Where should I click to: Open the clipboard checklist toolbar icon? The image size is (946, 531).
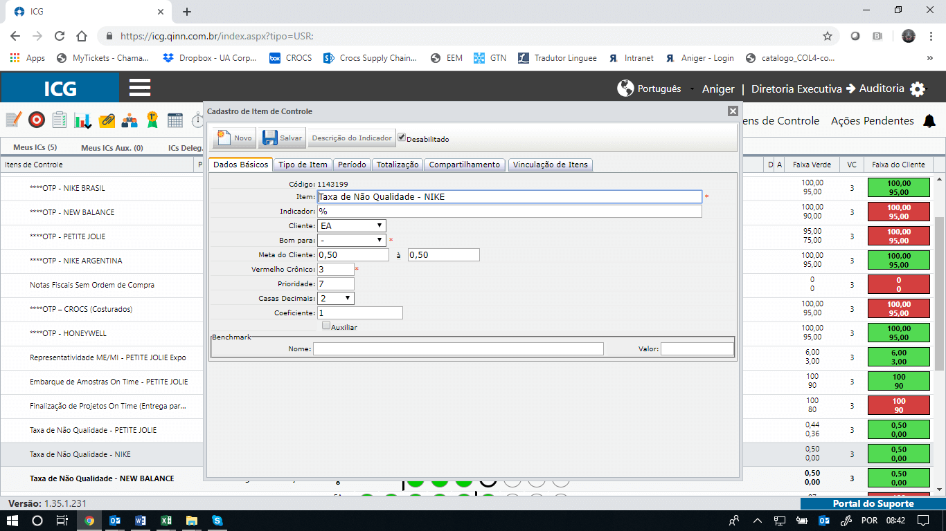click(x=60, y=120)
